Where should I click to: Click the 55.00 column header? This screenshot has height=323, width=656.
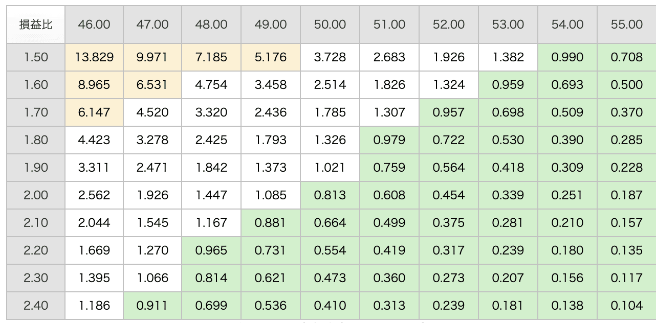coord(626,25)
